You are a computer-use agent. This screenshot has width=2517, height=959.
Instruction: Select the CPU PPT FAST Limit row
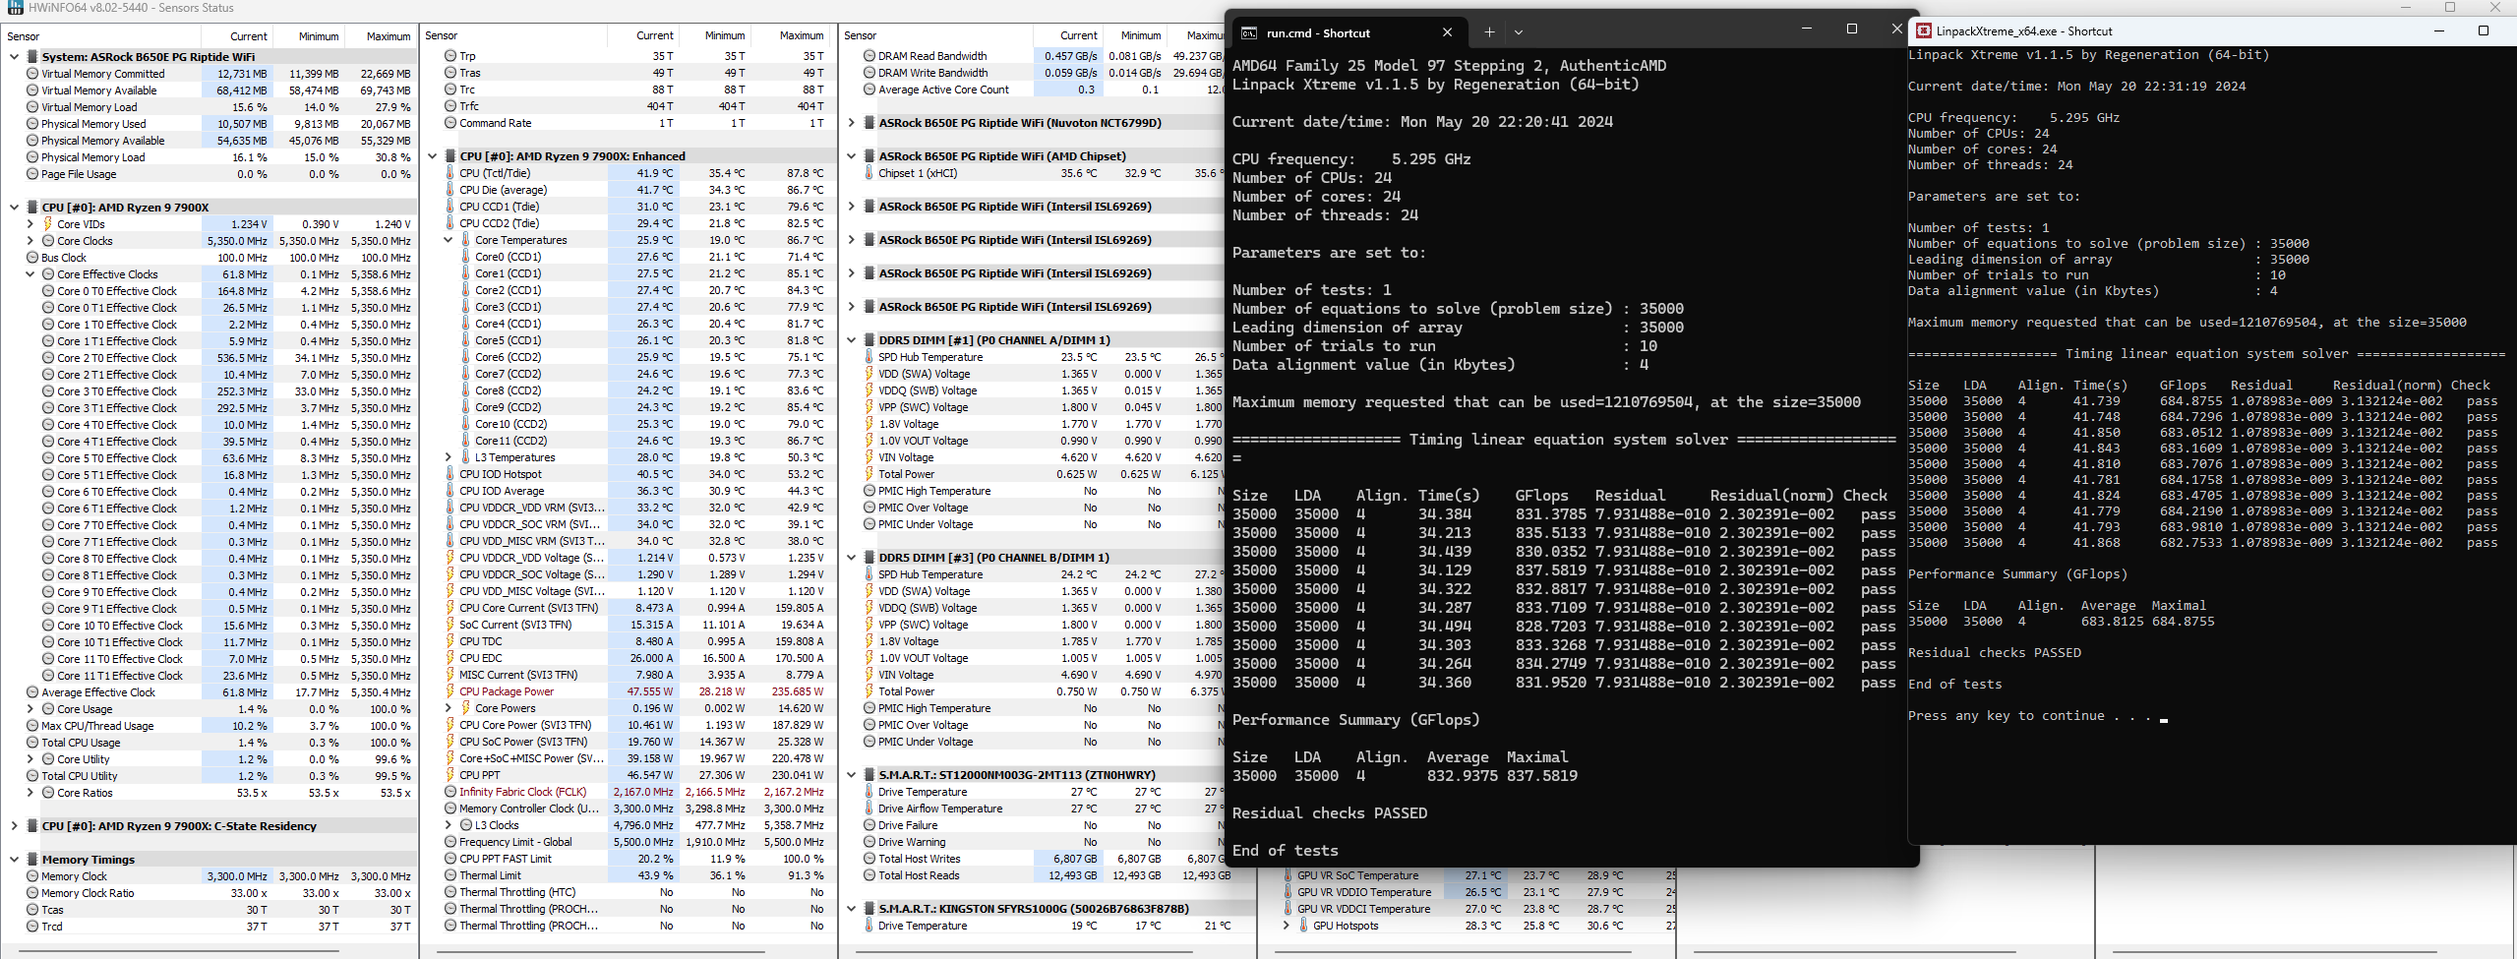(x=629, y=859)
